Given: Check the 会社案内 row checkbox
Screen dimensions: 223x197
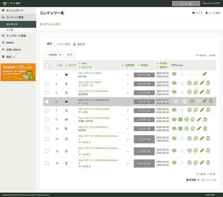Looking at the screenshot, I should 47,93.
